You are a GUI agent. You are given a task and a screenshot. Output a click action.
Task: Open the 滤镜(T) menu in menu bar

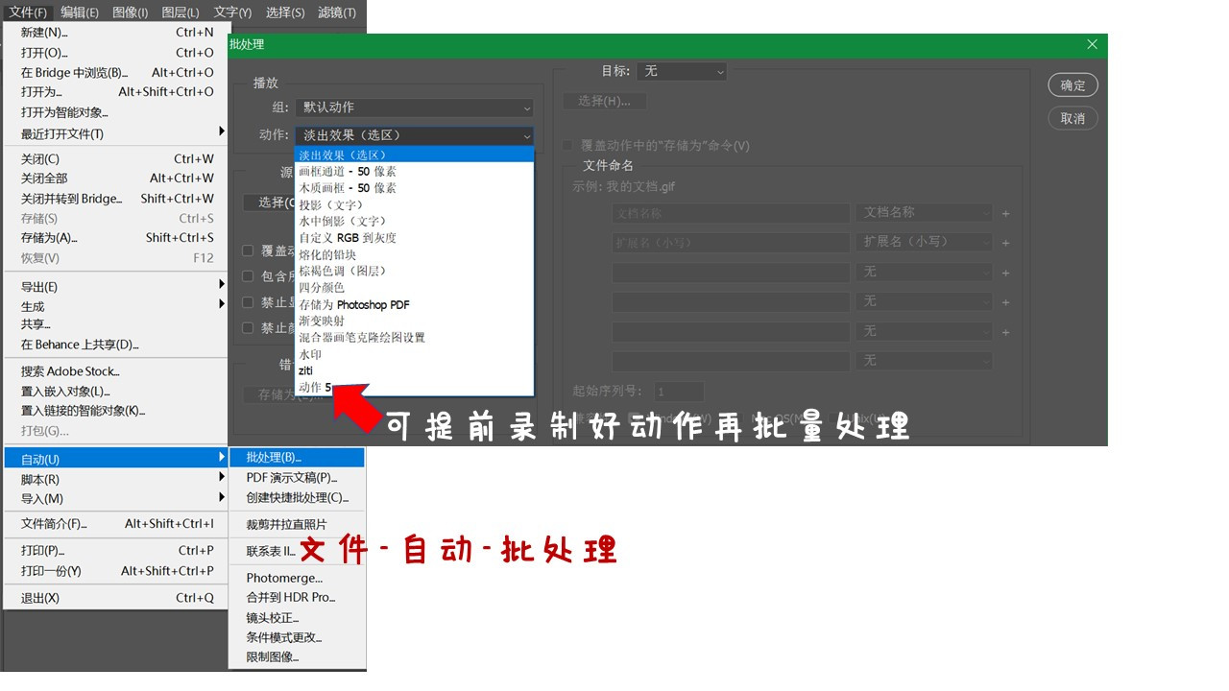[336, 12]
